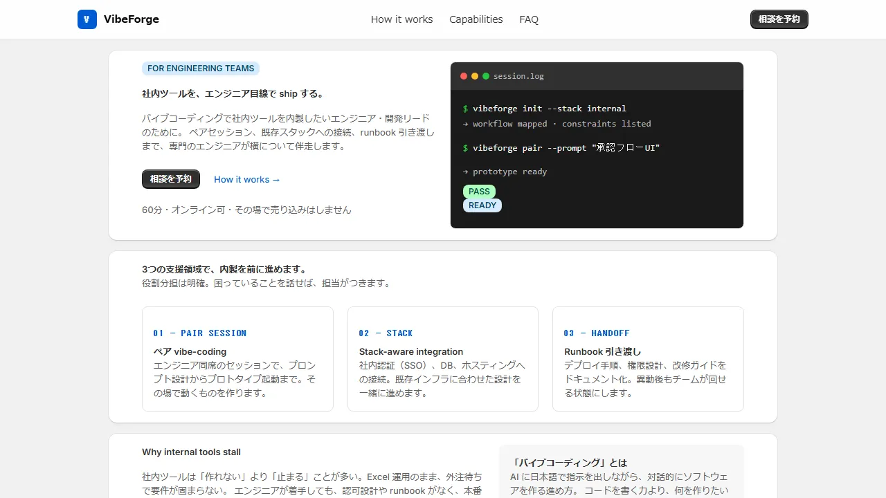Click the Runbook 引き渡し title
886x498 pixels.
point(603,351)
